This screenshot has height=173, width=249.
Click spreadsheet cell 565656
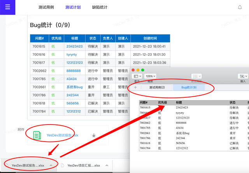181,143
